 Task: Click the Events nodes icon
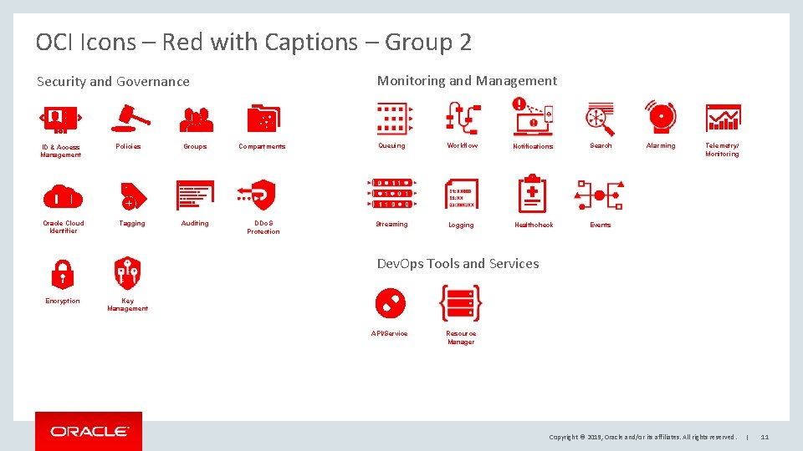[x=599, y=195]
